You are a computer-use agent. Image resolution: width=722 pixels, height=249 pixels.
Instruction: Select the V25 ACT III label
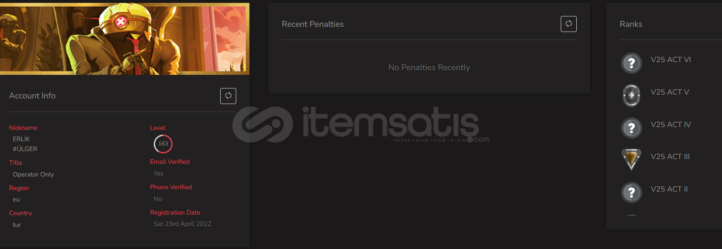[670, 157]
